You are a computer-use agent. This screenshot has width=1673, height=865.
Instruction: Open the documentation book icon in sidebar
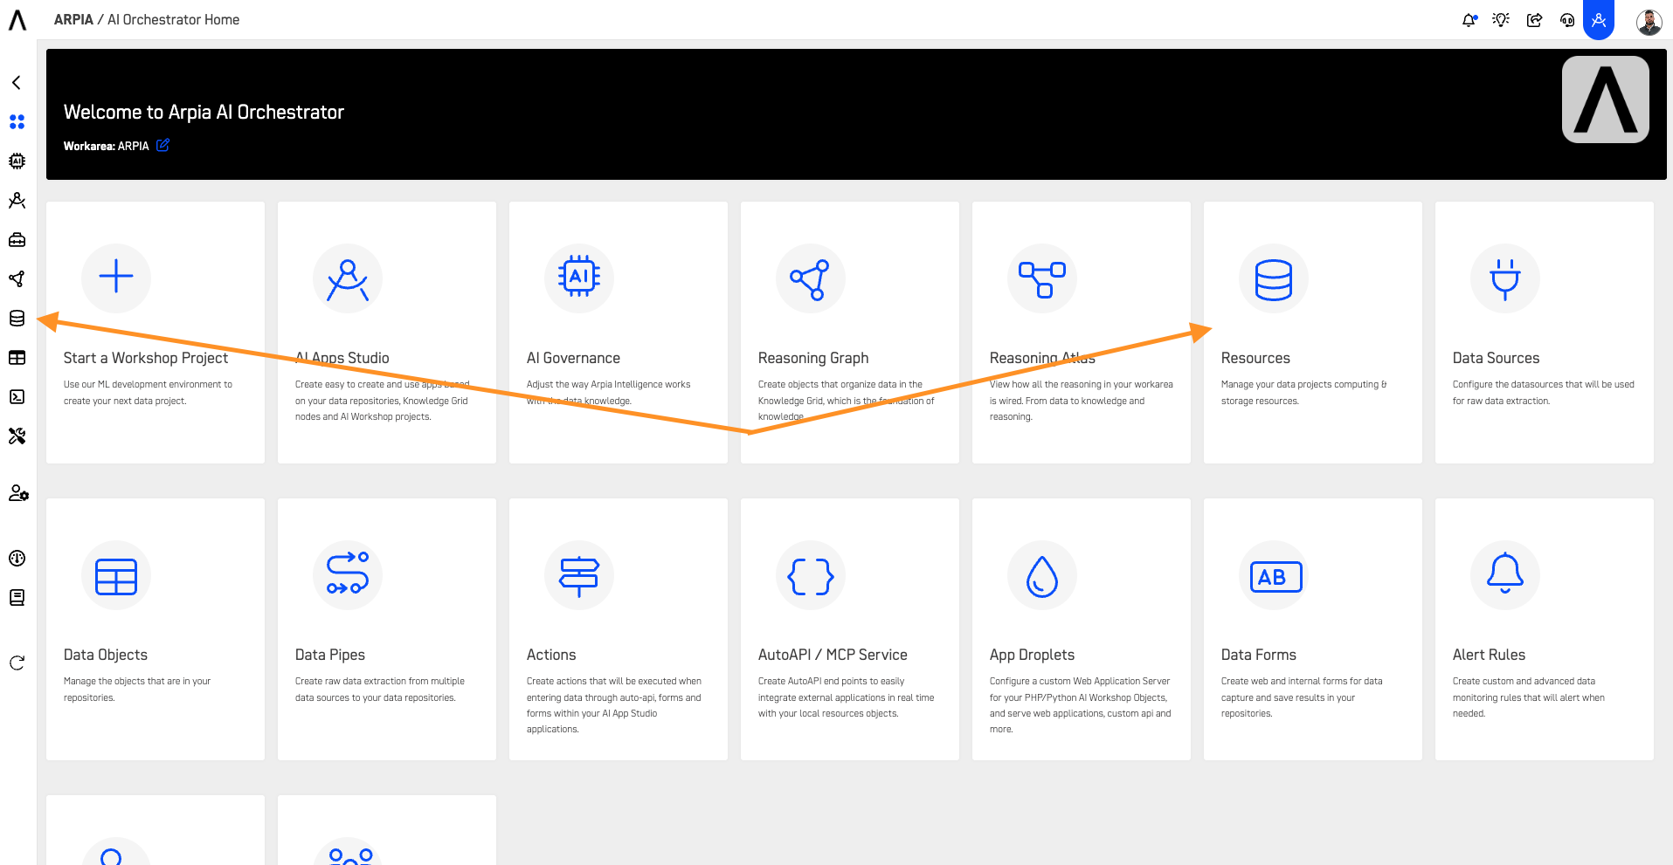coord(17,598)
